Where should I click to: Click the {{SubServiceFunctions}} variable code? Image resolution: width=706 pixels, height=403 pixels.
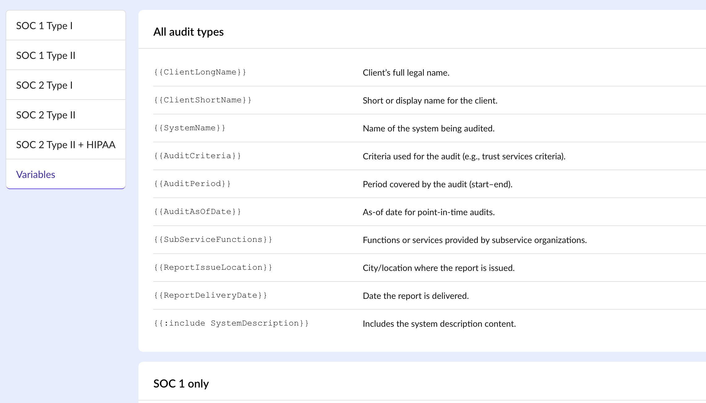[213, 240]
